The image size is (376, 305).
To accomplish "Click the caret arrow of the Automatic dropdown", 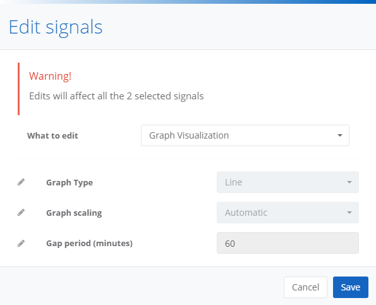I will (x=349, y=213).
